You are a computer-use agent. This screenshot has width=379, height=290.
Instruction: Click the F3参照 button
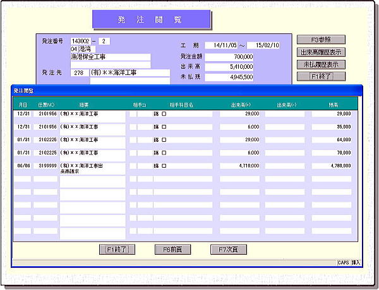point(322,40)
